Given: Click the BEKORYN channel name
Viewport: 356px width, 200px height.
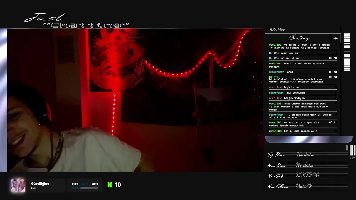Looking at the screenshot, I should [x=277, y=30].
